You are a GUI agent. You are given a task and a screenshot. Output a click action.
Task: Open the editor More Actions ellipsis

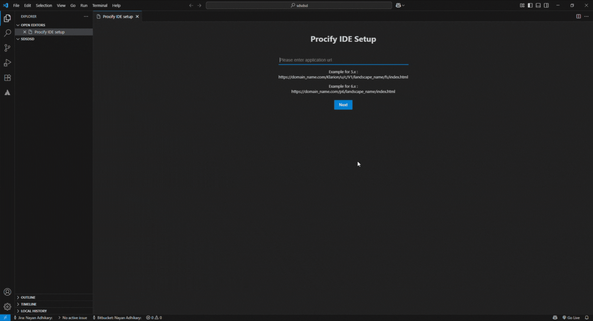pos(586,16)
